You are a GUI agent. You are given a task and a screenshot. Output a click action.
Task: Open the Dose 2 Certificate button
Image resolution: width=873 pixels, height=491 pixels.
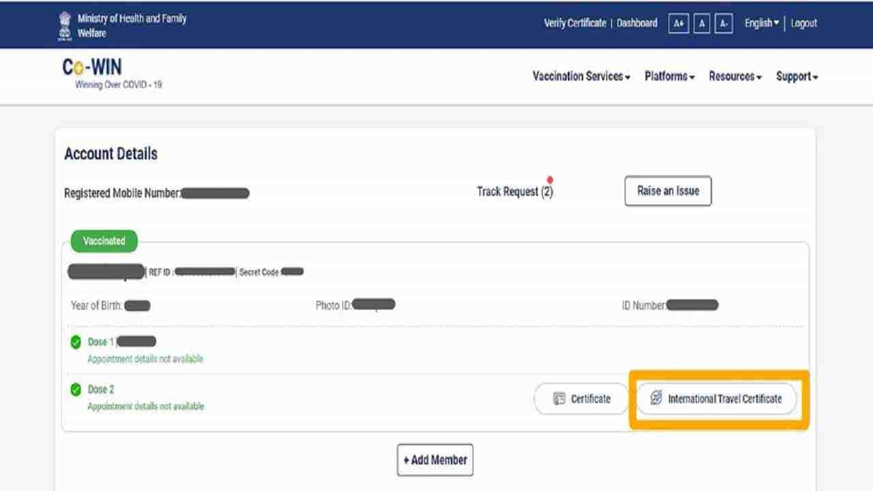pyautogui.click(x=581, y=399)
